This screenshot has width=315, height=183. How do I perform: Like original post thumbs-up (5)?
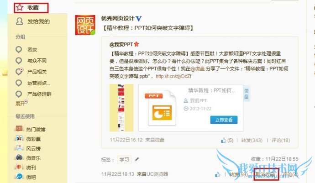point(227,140)
